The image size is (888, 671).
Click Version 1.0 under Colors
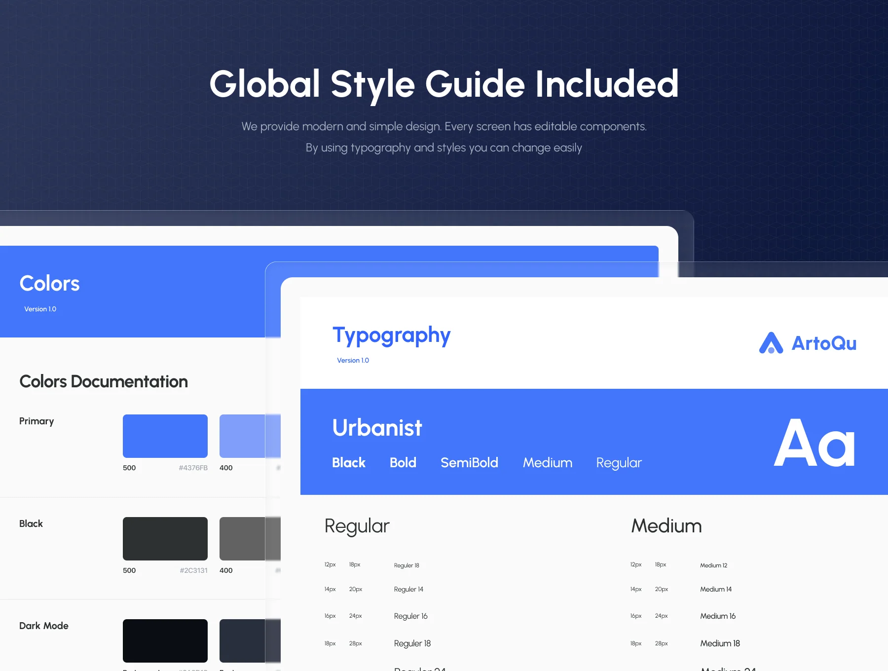[x=40, y=309]
